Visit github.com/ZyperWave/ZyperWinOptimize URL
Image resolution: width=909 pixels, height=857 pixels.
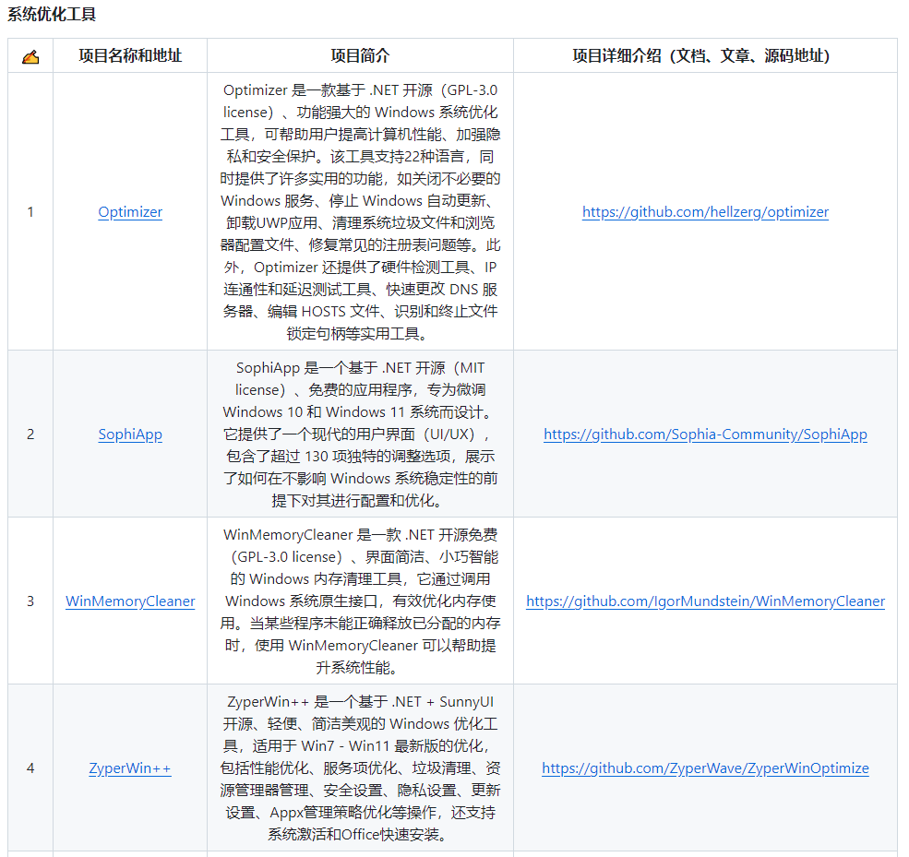[x=705, y=768]
